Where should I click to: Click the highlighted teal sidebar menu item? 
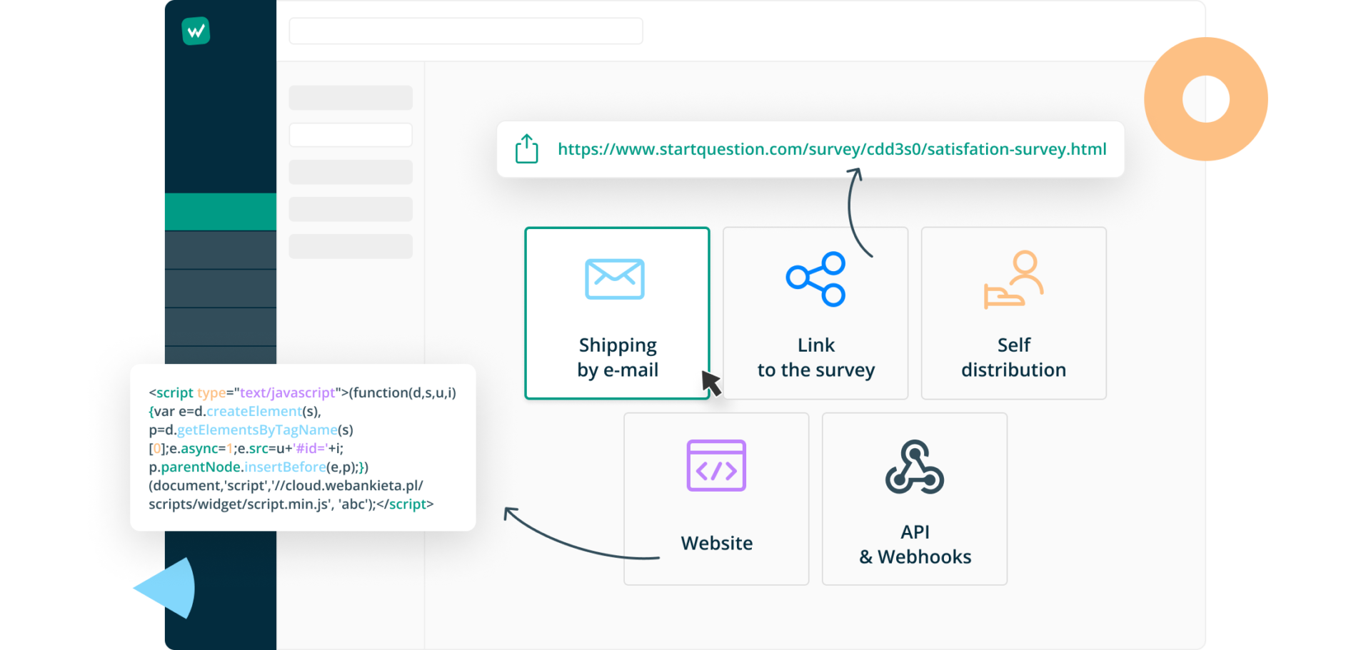coord(220,211)
